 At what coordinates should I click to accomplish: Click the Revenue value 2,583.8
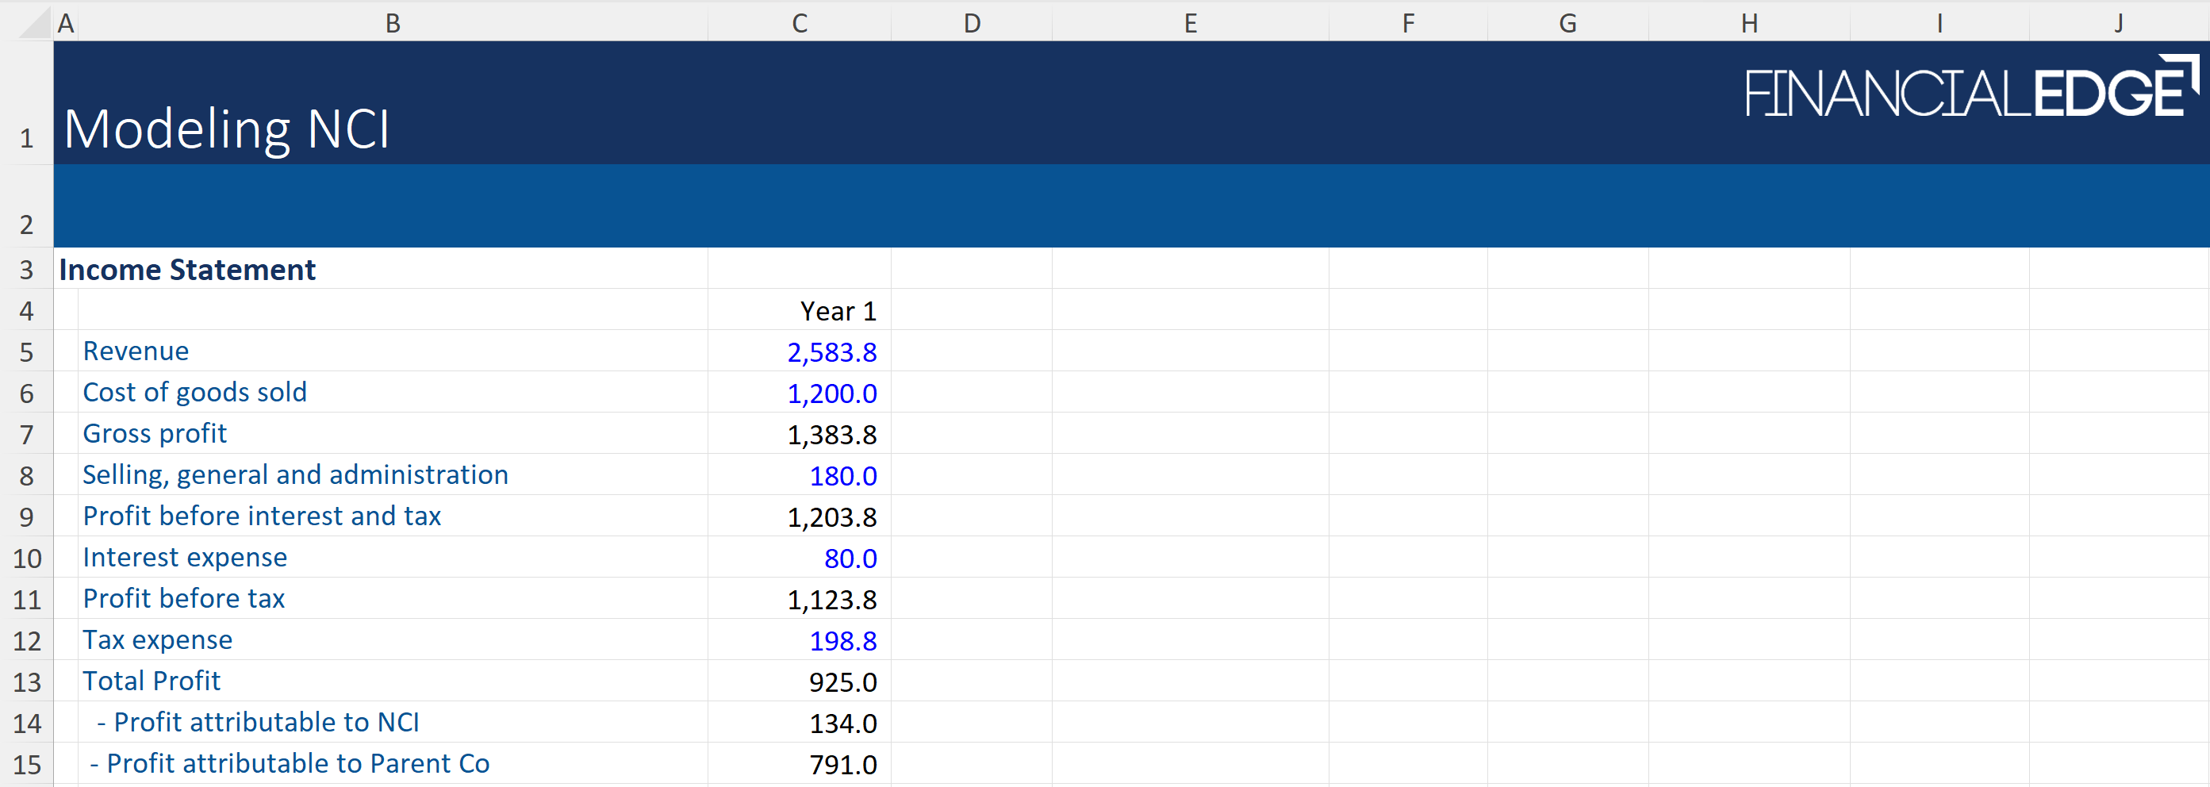[x=831, y=352]
